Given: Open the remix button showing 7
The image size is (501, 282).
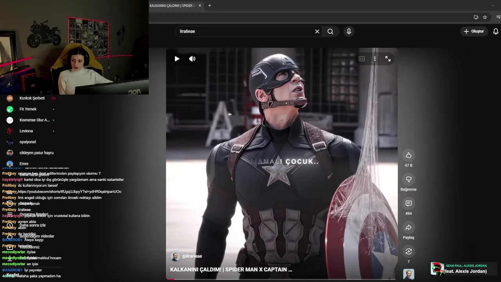Looking at the screenshot, I should [409, 251].
